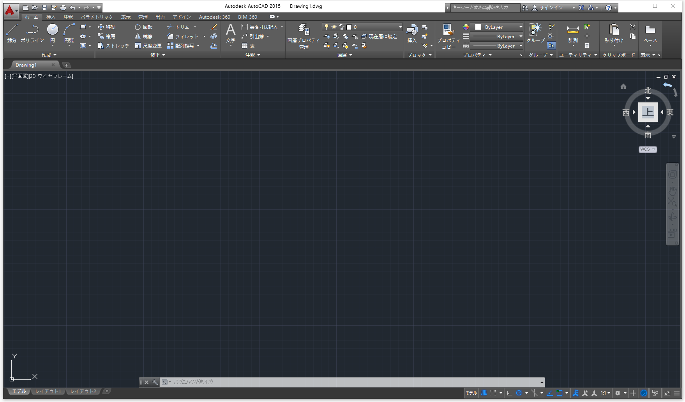Open the Autodesk 360 ribbon tab
685x402 pixels.
click(x=215, y=17)
